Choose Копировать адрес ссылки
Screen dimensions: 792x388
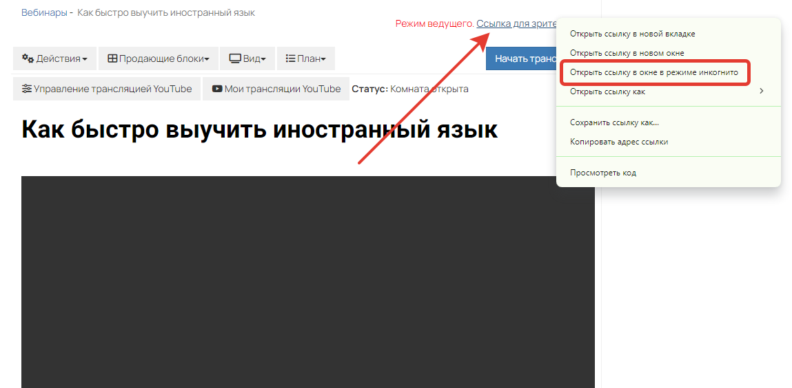(669, 142)
